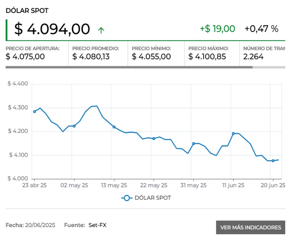Click the DÓLAR SPOT heading title

(x=27, y=11)
